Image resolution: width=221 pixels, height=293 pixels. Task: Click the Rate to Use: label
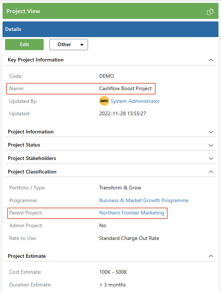[x=23, y=238]
